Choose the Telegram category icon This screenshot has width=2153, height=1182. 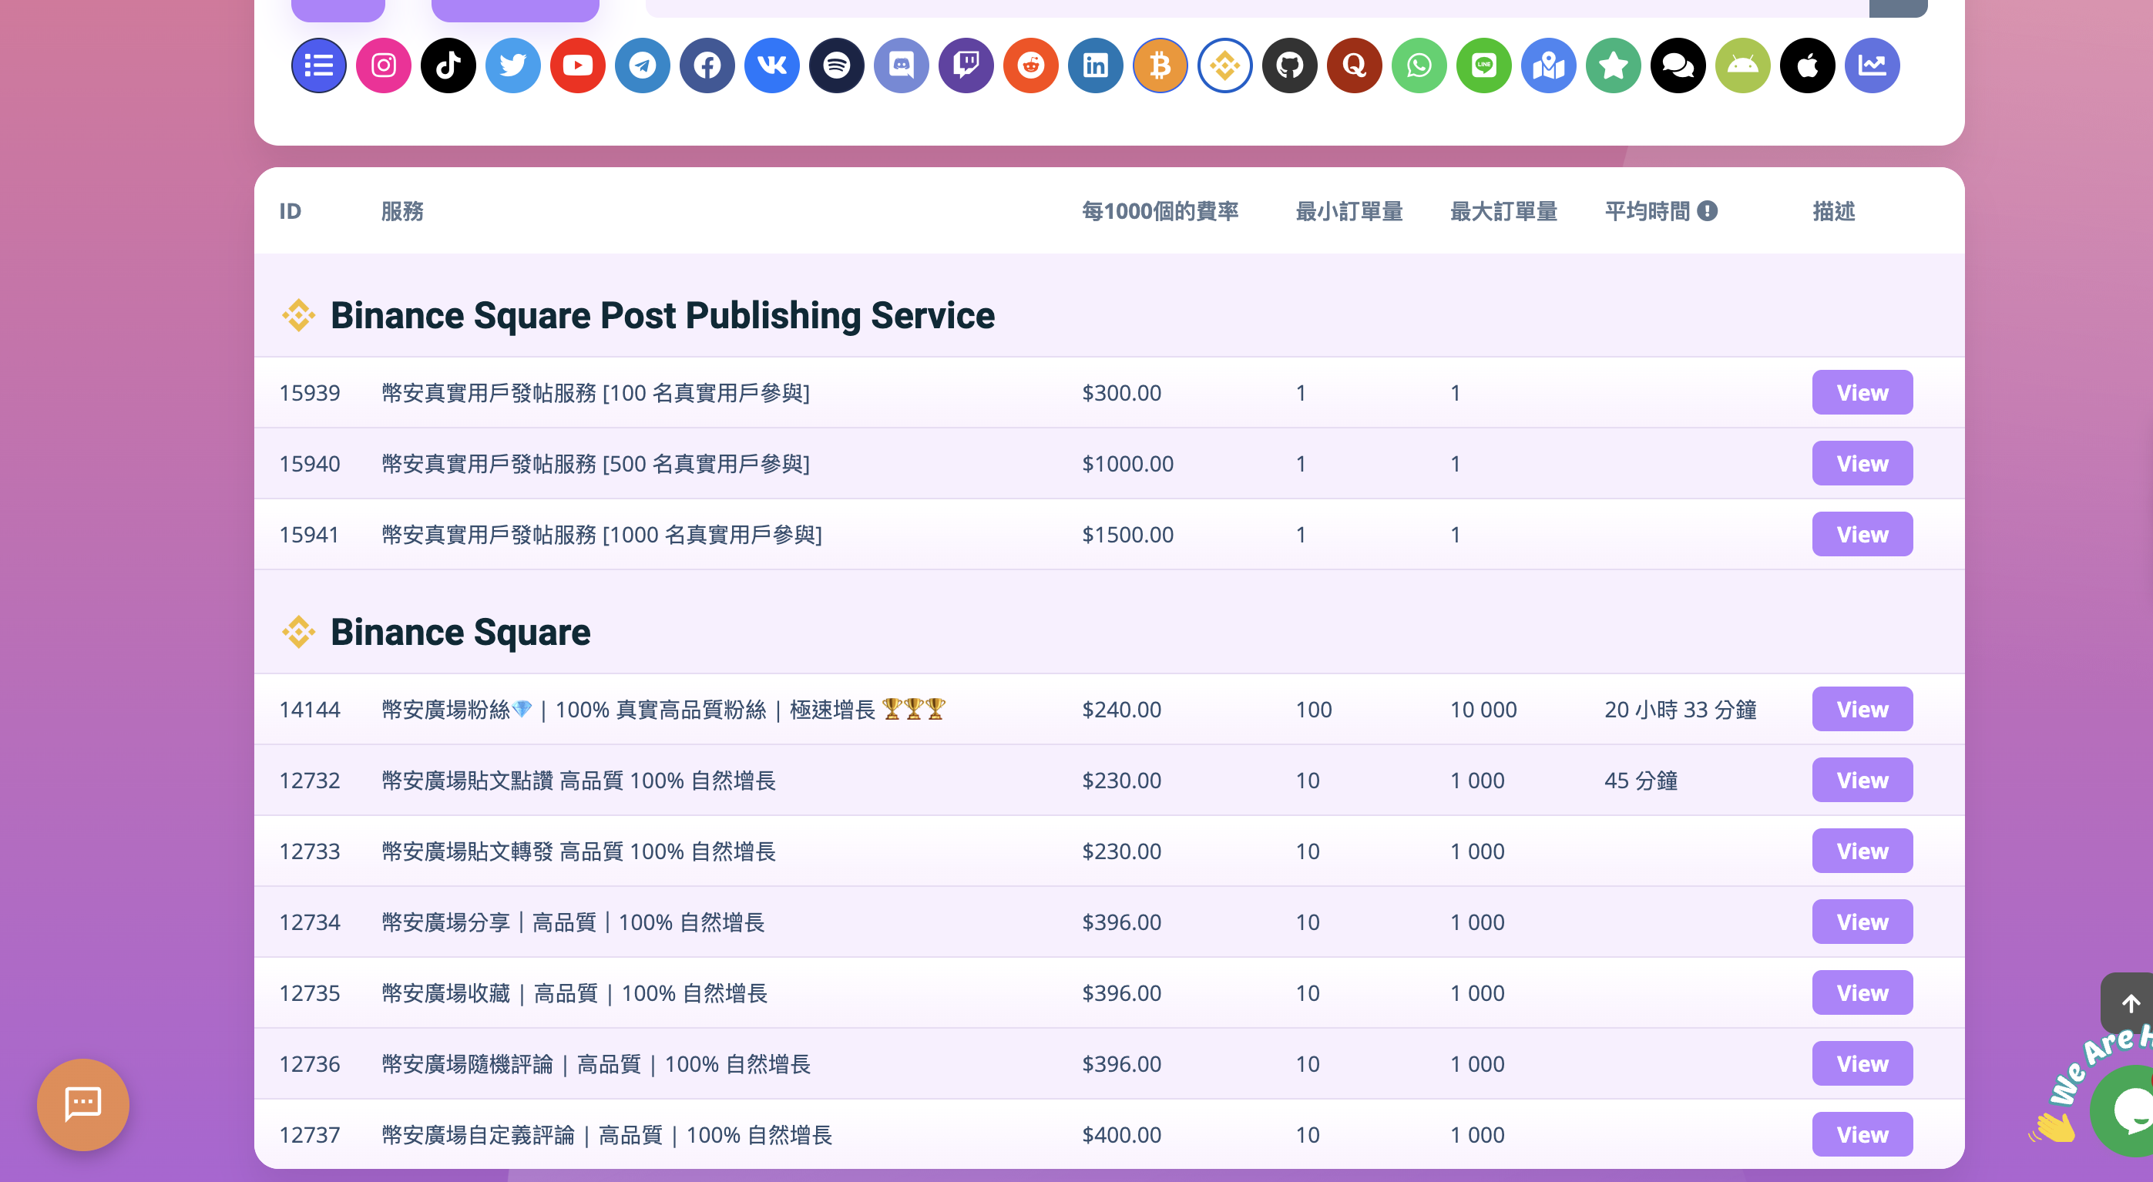click(x=643, y=65)
